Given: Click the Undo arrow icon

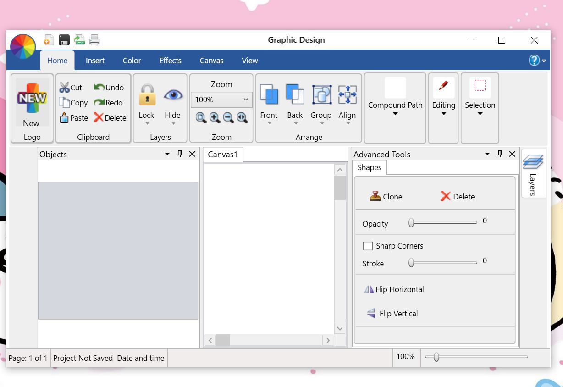Looking at the screenshot, I should click(99, 87).
